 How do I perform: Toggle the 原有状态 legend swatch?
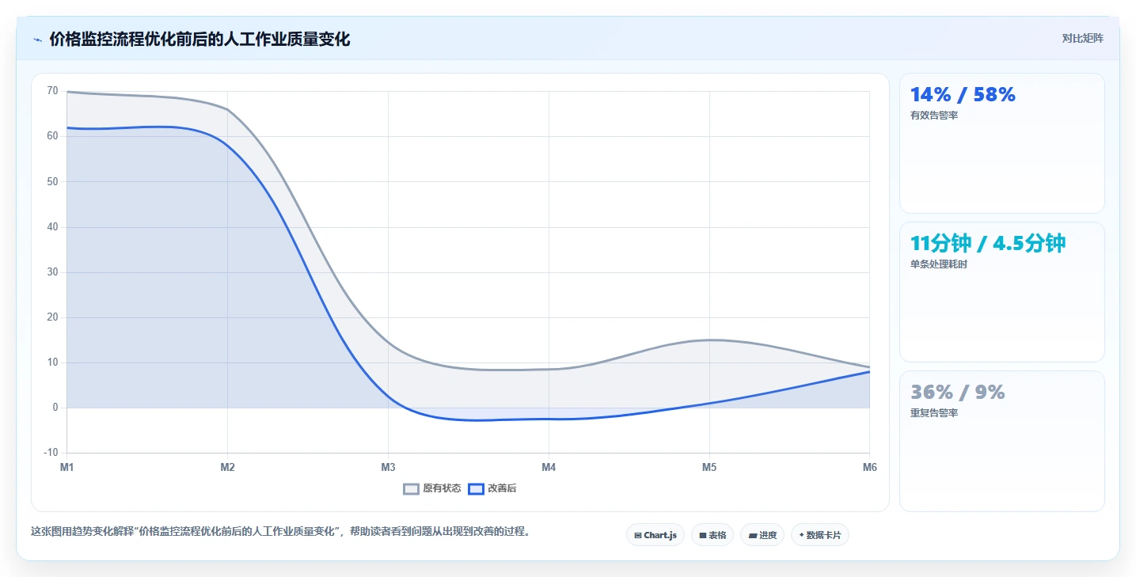pos(411,489)
